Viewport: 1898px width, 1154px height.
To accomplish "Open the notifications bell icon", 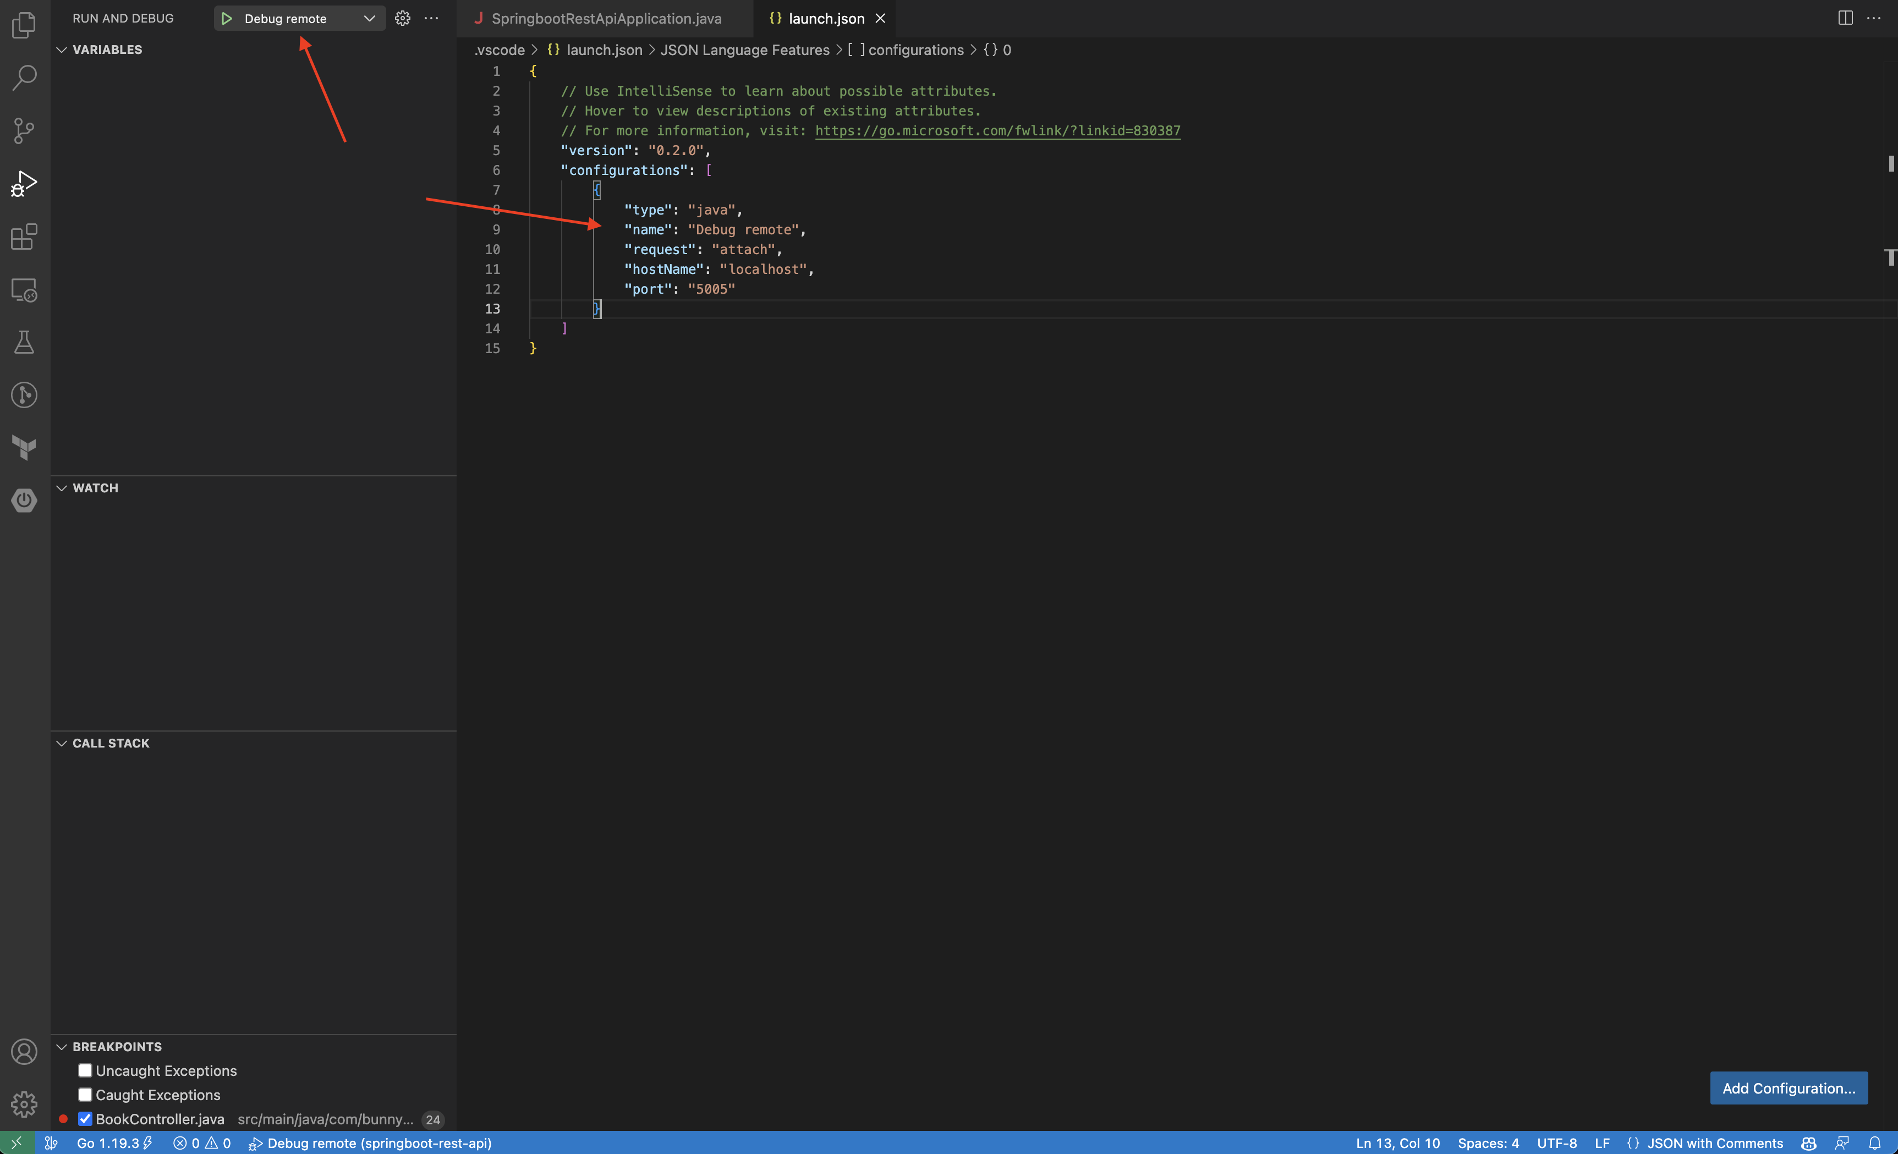I will tap(1875, 1142).
